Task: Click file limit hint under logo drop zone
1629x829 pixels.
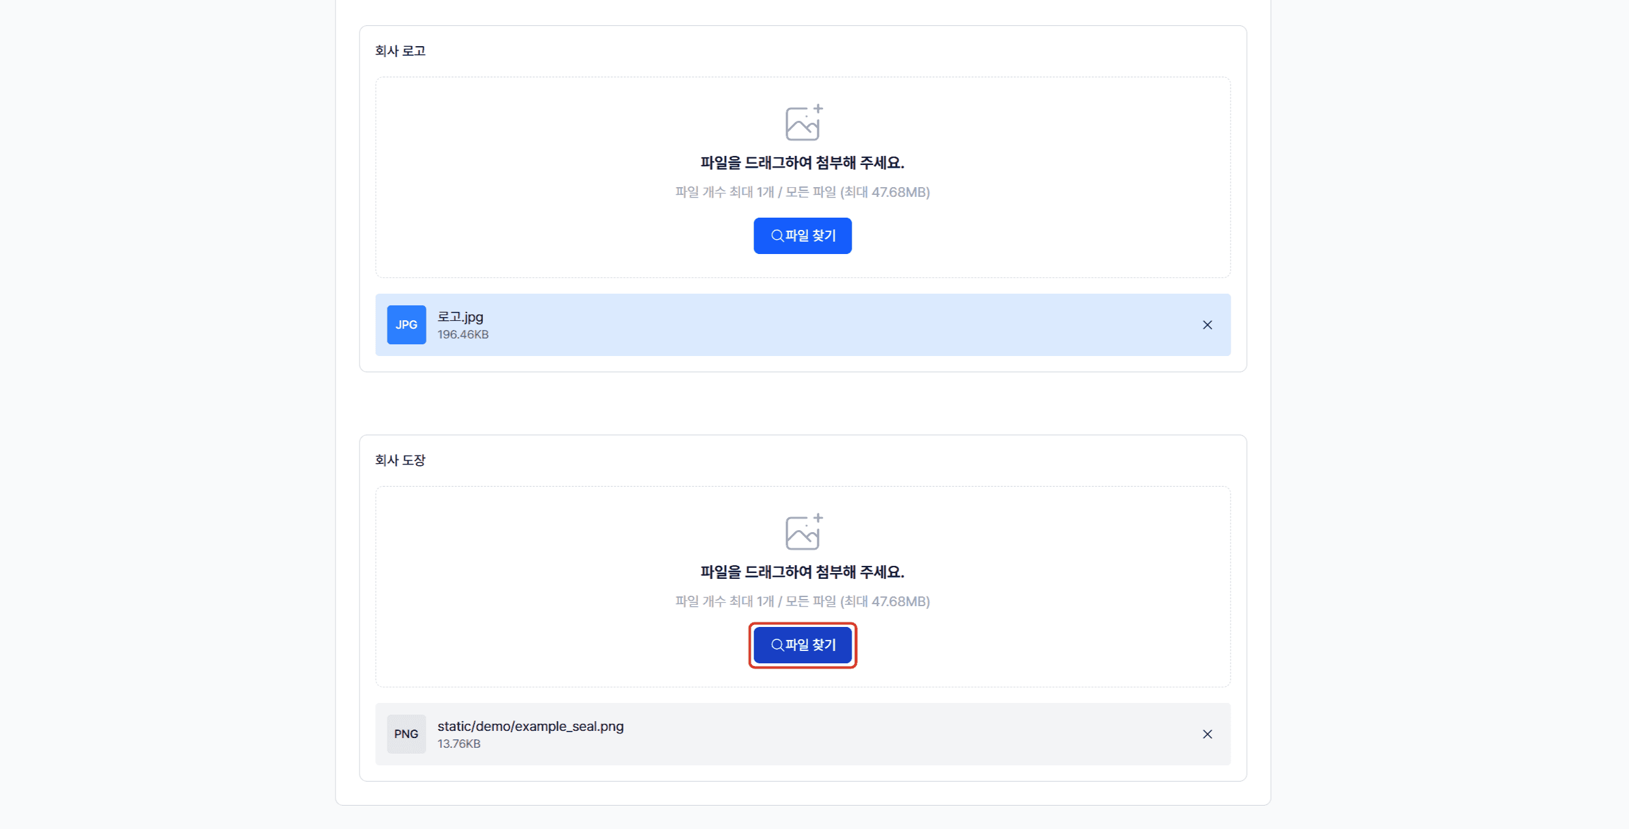Action: coord(802,192)
